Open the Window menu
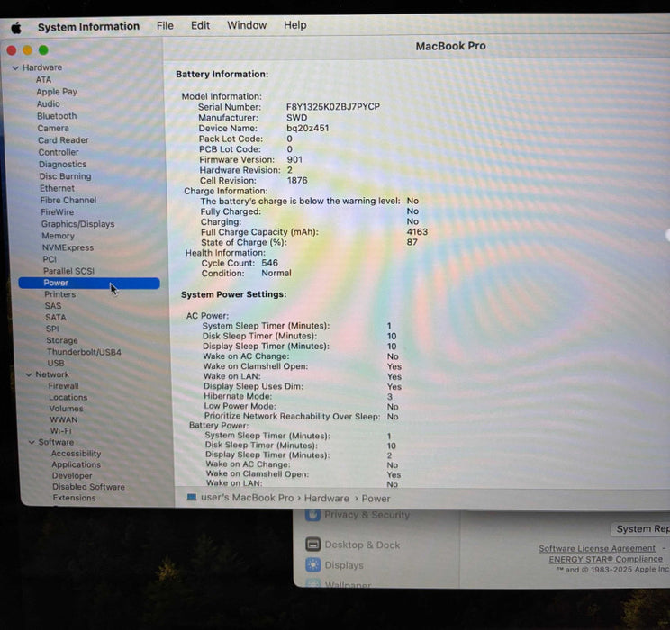Image resolution: width=670 pixels, height=630 pixels. pyautogui.click(x=247, y=25)
